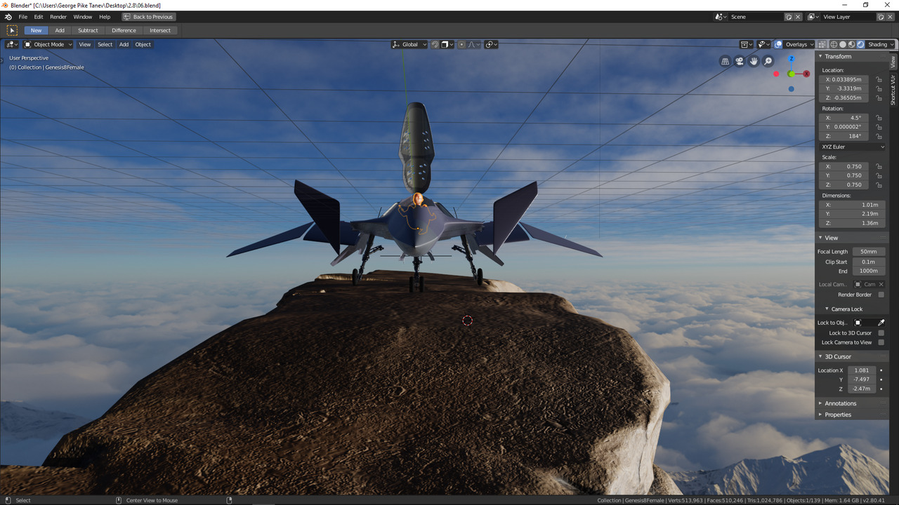Switch to camera view gizmo

(740, 62)
